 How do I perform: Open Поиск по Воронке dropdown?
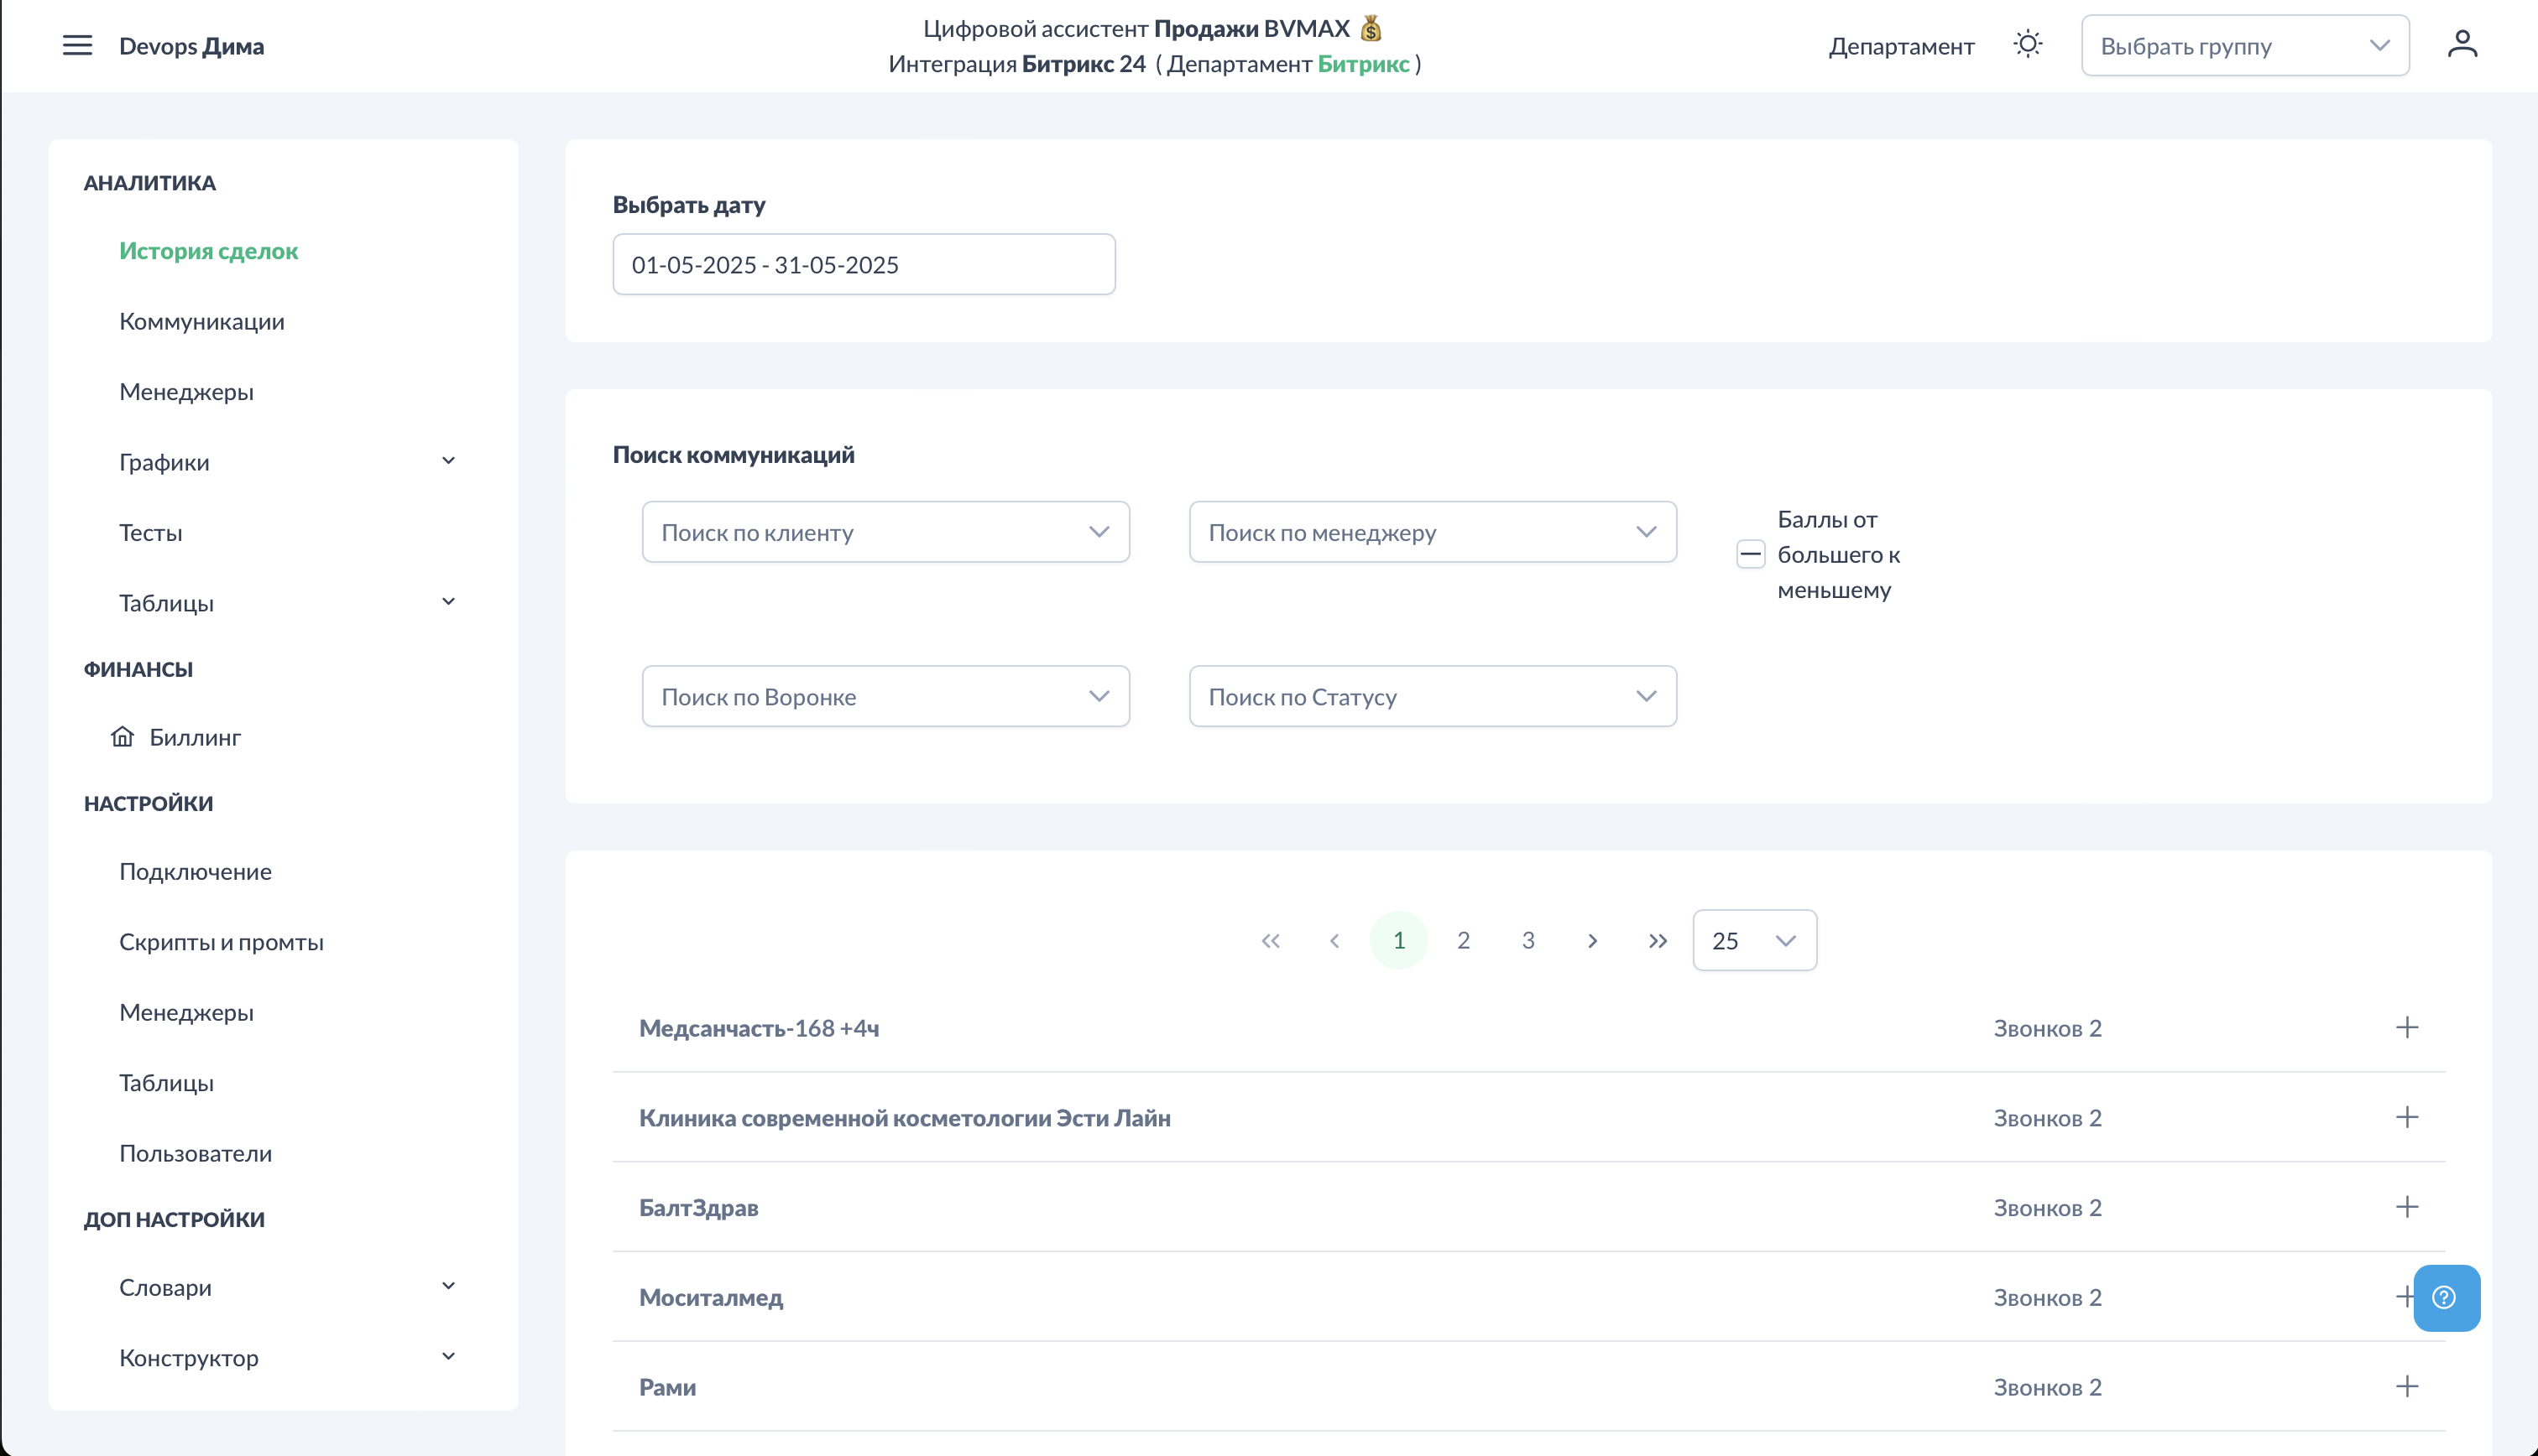tap(885, 696)
